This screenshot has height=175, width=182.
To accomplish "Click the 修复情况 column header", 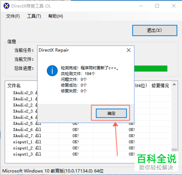I will [x=160, y=86].
